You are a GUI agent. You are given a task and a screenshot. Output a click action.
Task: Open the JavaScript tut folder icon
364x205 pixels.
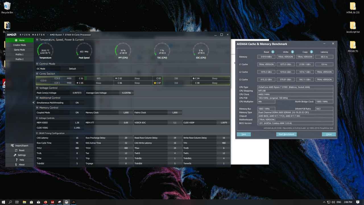click(353, 27)
